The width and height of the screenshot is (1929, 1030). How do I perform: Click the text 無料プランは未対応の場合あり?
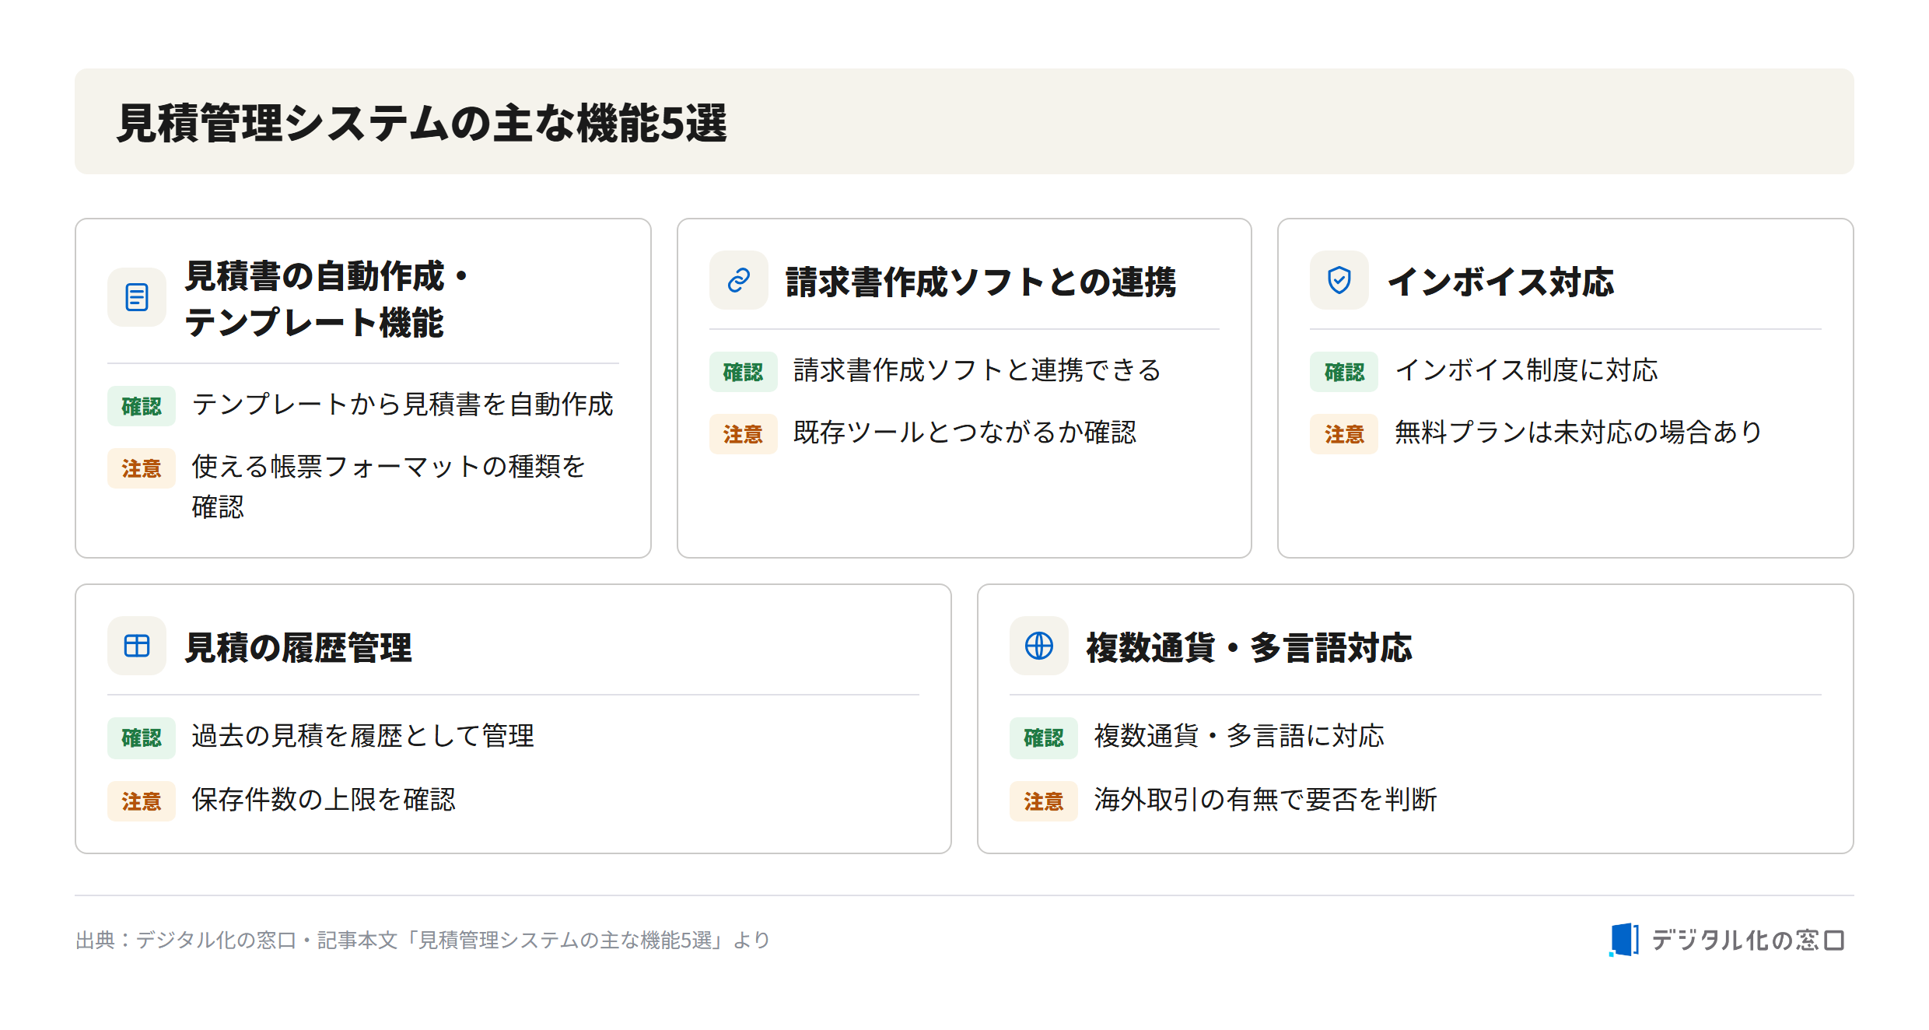coord(1578,433)
